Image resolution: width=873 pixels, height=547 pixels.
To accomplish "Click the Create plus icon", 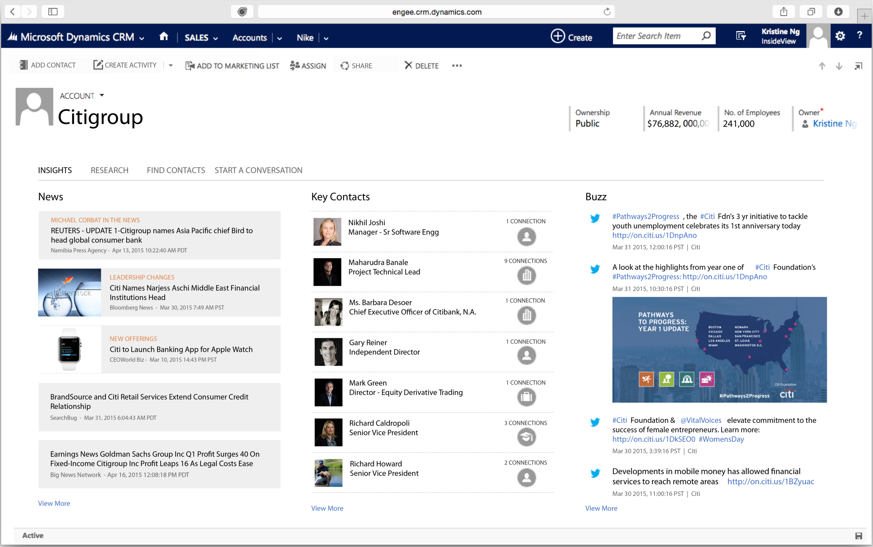I will (x=558, y=36).
